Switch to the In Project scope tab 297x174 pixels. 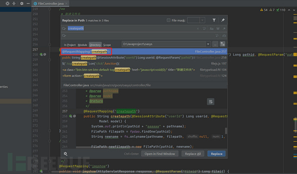70,44
